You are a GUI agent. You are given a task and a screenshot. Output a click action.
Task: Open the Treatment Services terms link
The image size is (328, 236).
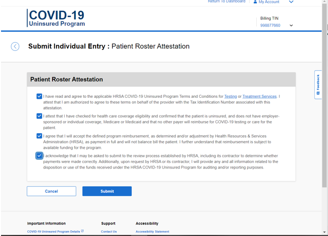tap(259, 96)
